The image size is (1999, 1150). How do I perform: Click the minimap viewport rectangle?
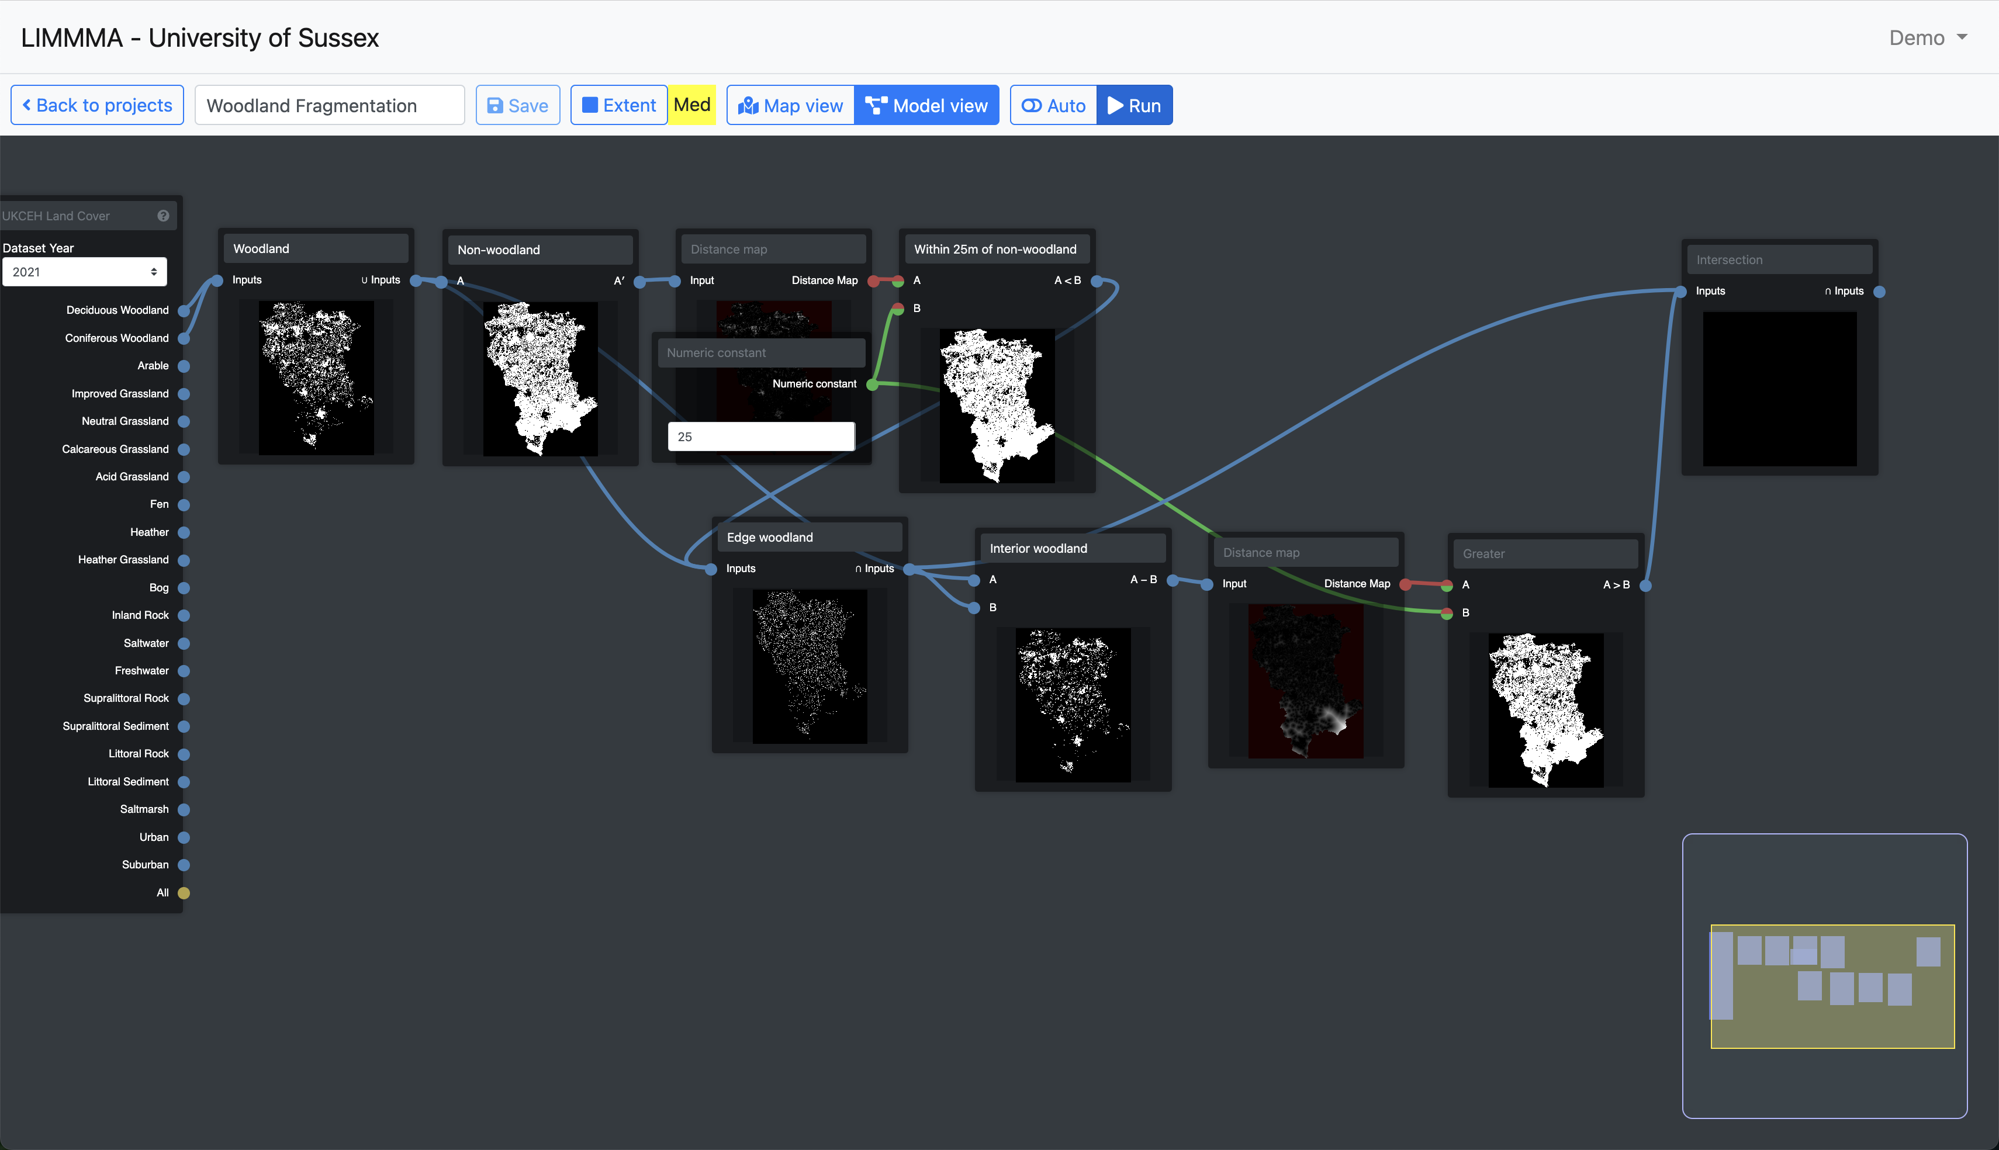1832,1027
